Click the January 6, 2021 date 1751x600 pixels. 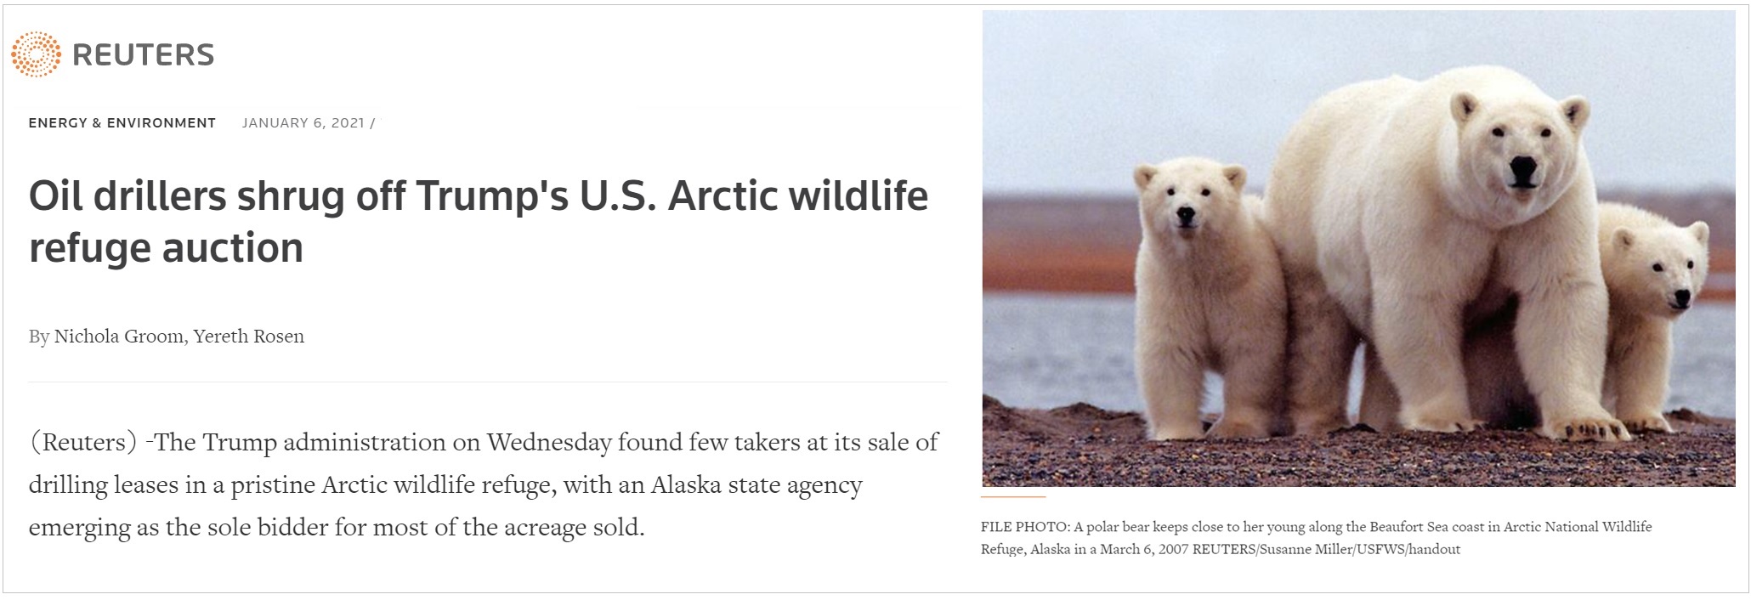(x=303, y=123)
